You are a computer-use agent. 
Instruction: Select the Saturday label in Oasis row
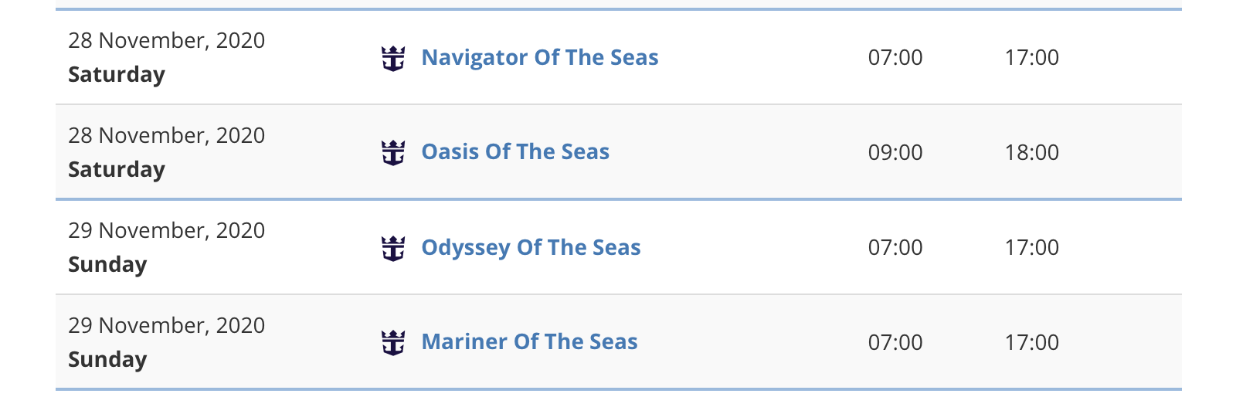(x=117, y=170)
